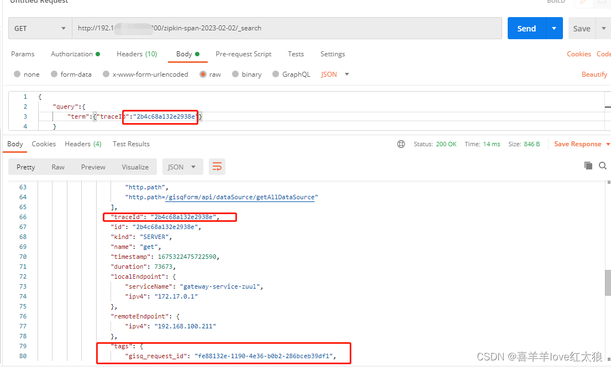Screen dimensions: 611x367
Task: Open Cookies settings link
Action: tap(579, 54)
